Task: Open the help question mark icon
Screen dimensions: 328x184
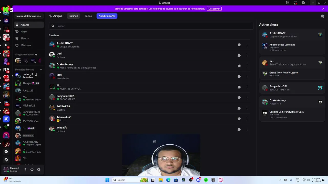Action: pos(303,3)
